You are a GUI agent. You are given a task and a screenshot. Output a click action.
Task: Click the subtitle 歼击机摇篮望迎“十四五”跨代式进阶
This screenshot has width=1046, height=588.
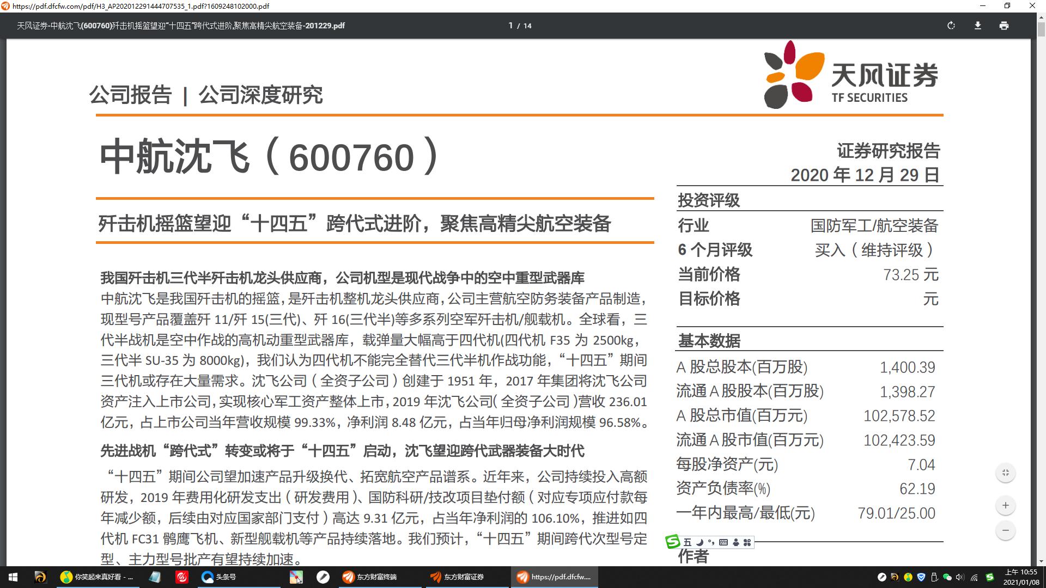tap(260, 223)
